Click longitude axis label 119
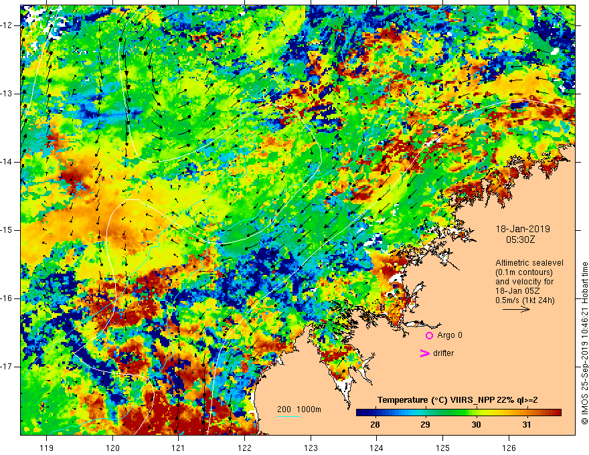This screenshot has height=455, width=589. tap(47, 448)
